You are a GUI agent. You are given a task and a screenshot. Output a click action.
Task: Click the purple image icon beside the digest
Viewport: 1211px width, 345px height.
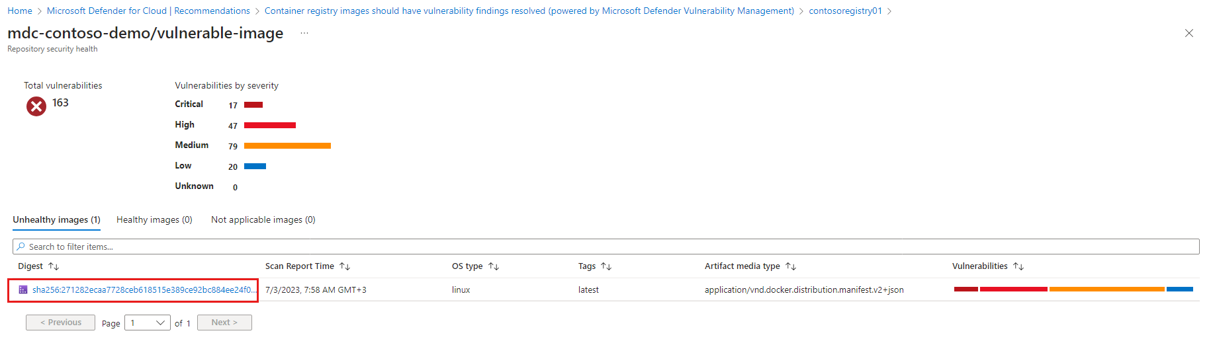[23, 289]
